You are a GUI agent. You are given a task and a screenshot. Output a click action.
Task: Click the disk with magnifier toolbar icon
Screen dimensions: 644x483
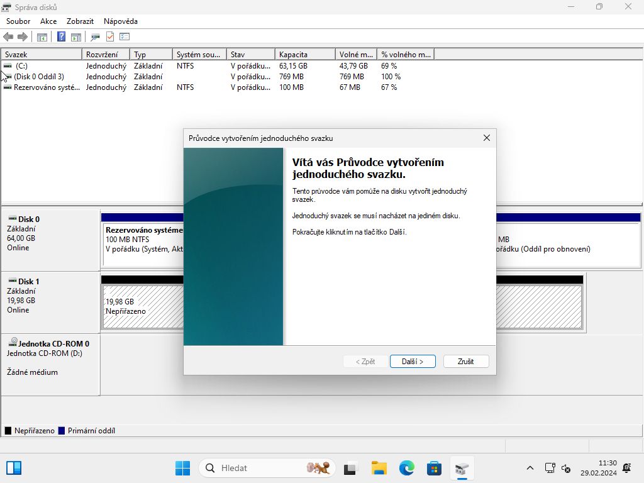(96, 37)
